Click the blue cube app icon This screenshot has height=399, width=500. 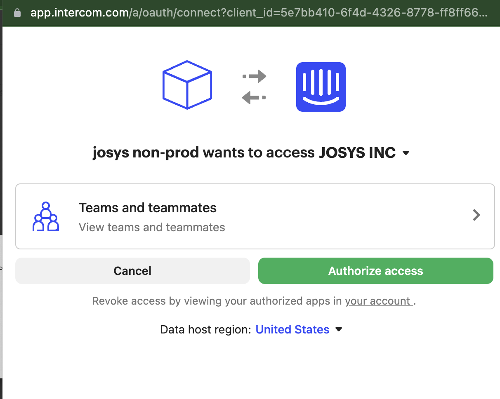187,85
